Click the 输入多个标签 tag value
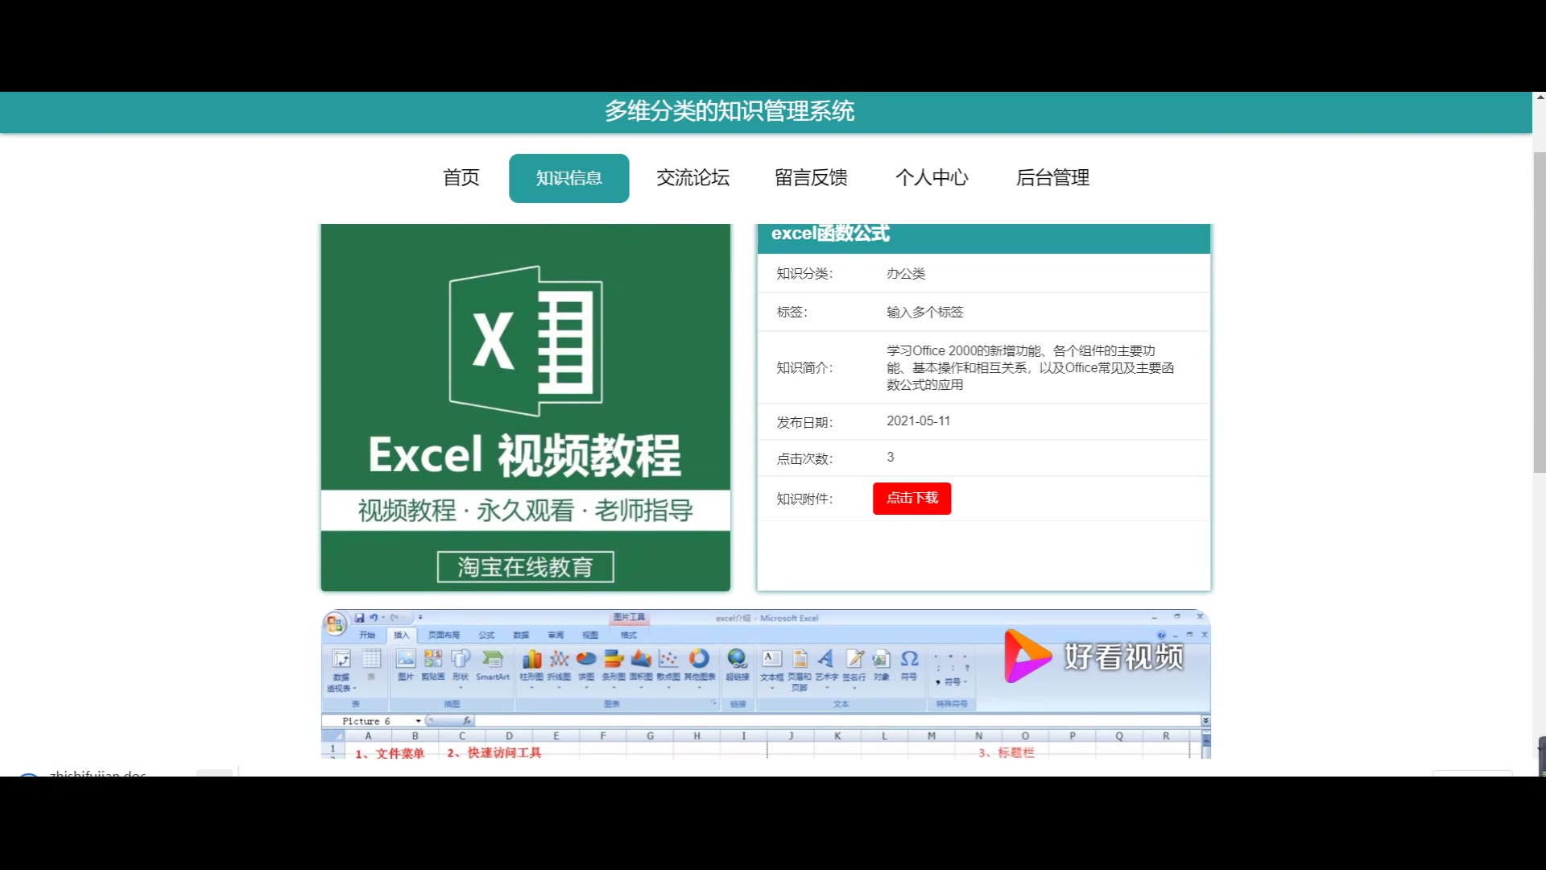Viewport: 1546px width, 870px height. coord(924,312)
